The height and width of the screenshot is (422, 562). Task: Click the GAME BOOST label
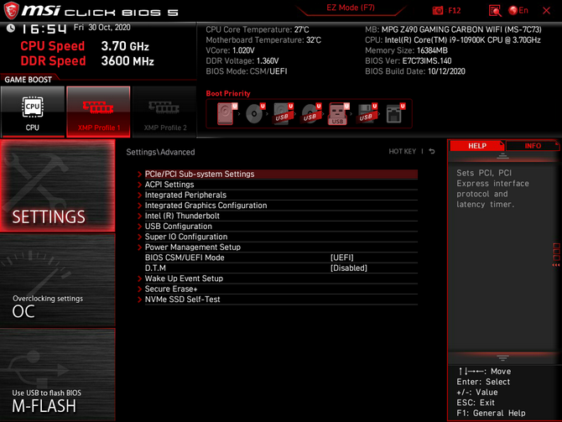[28, 80]
